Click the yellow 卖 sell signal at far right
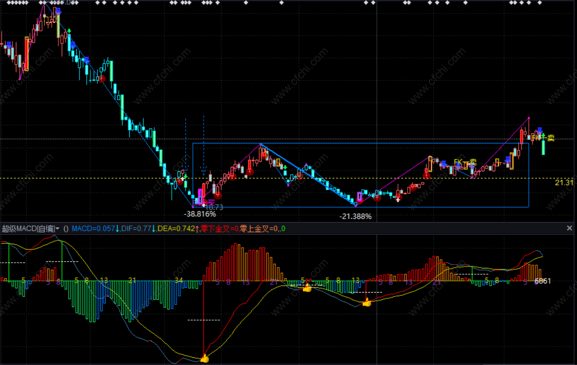Viewport: 577px width, 365px height. coord(550,138)
